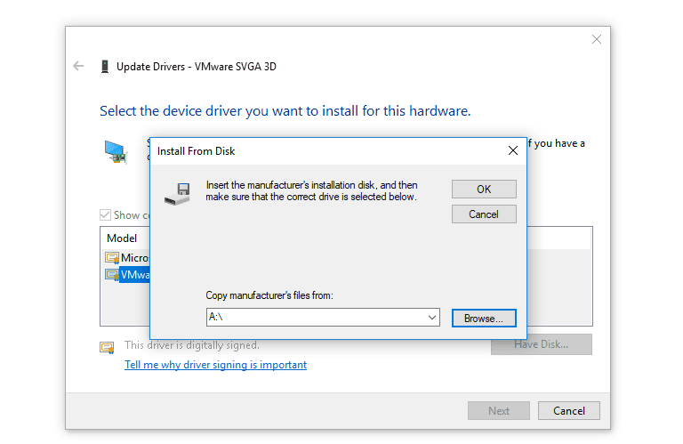Open 'Tell me why driver signing is important'
This screenshot has height=444, width=683.
pos(215,365)
